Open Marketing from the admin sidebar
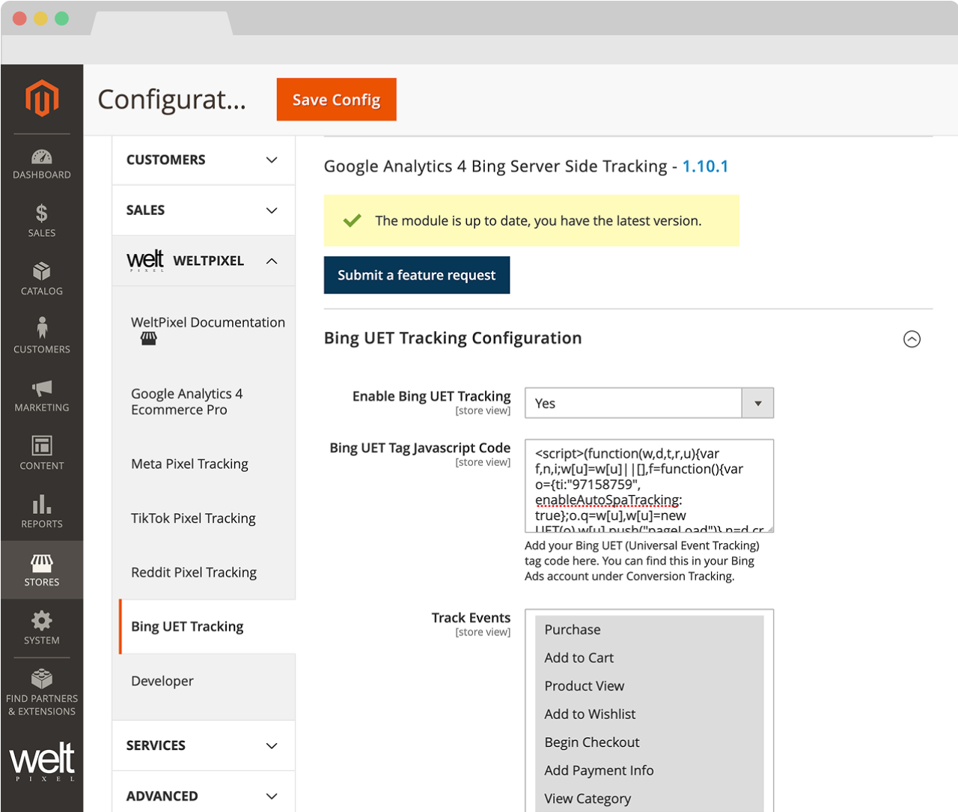958x812 pixels. pos(41,396)
